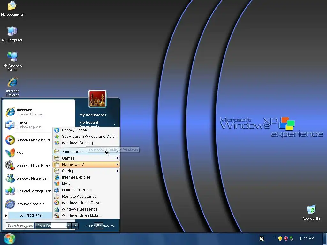
Task: Launch Windows Media Player in All Programs list
Action: (86, 203)
